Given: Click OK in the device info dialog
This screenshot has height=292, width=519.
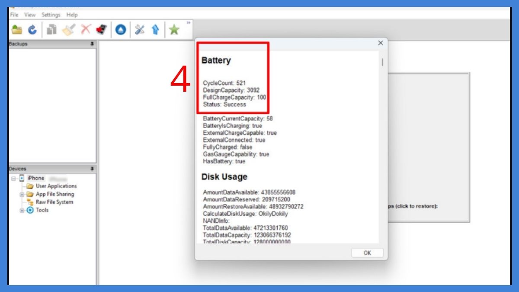Looking at the screenshot, I should pyautogui.click(x=367, y=253).
